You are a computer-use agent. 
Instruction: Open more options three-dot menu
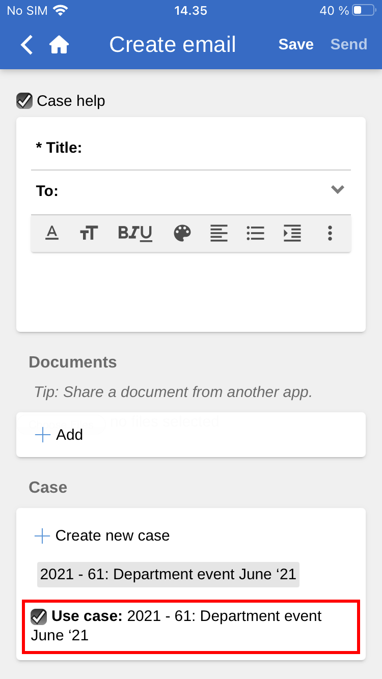330,233
